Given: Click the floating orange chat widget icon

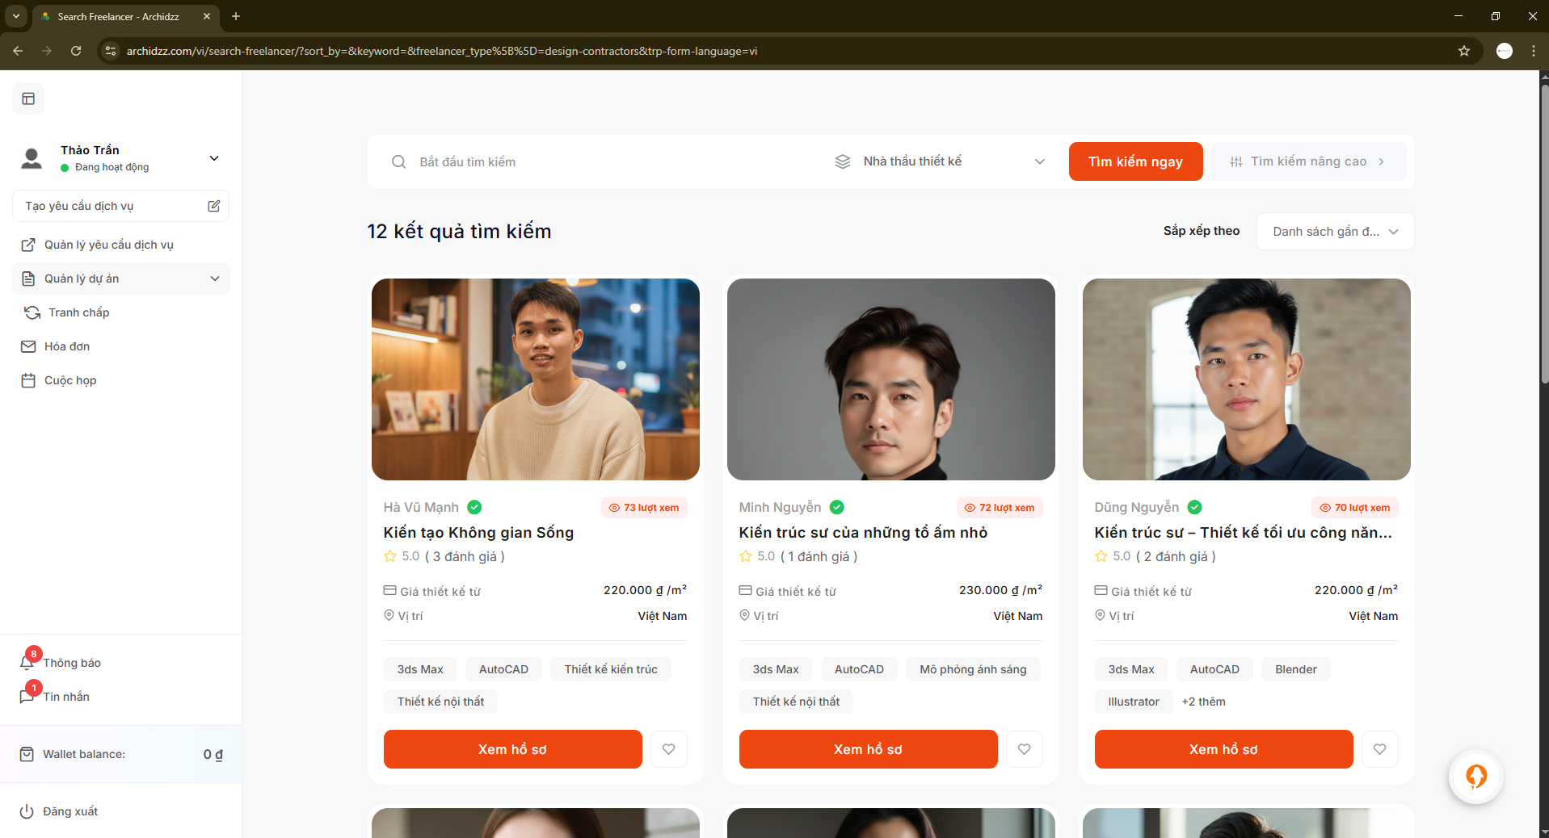Looking at the screenshot, I should pyautogui.click(x=1475, y=777).
